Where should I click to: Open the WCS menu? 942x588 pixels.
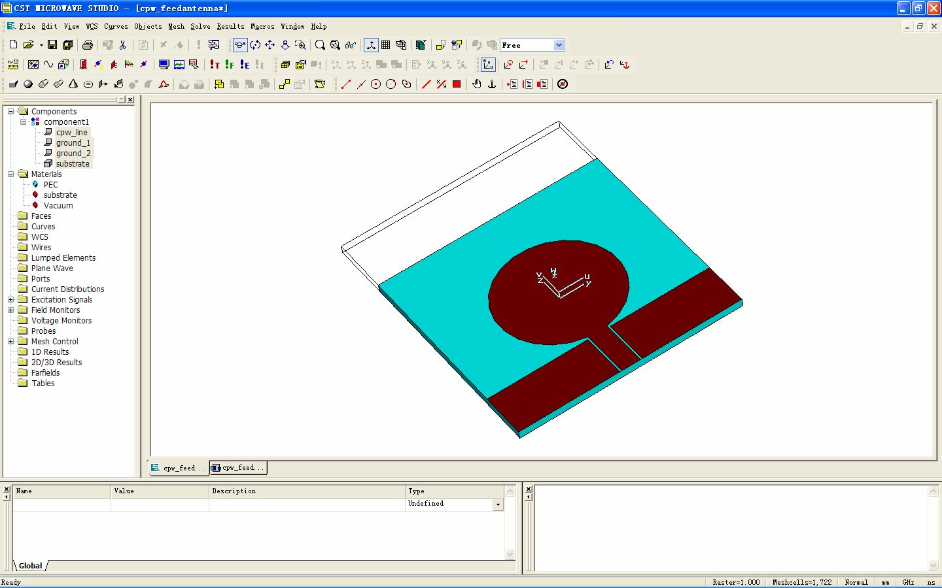tap(92, 27)
